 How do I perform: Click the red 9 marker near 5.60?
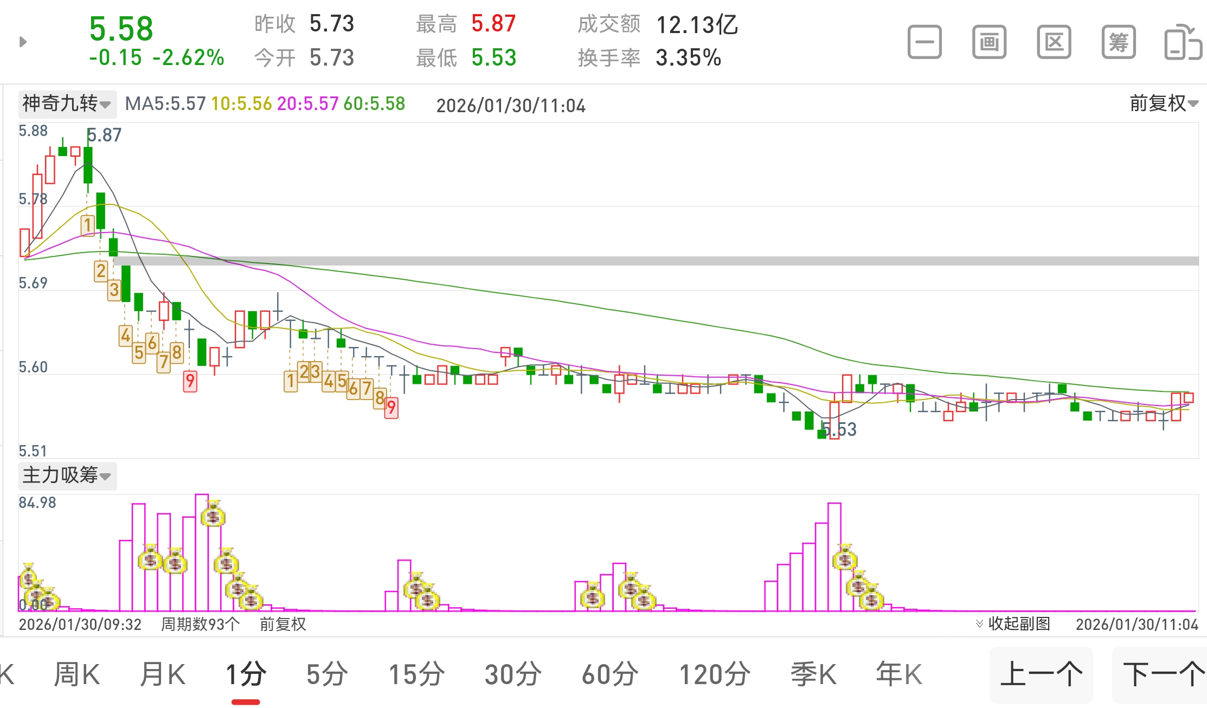[x=190, y=381]
